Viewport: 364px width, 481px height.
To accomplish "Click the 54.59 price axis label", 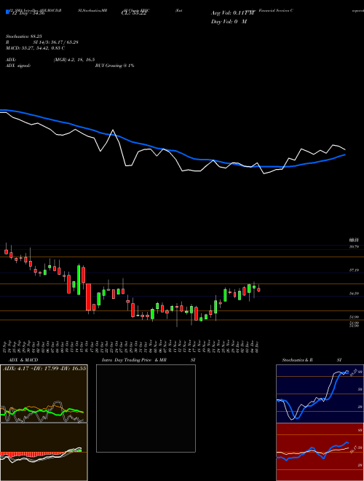I will click(354, 294).
